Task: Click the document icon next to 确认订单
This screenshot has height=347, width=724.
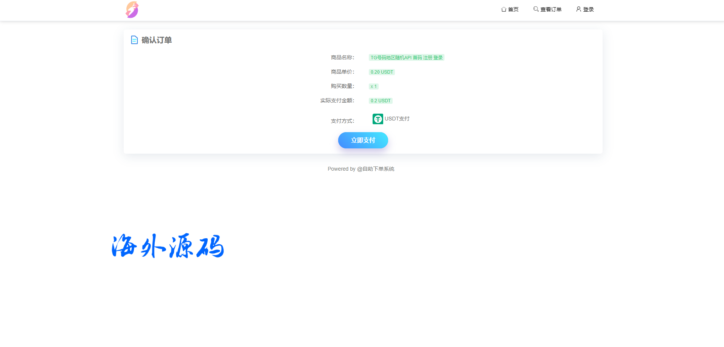Action: point(134,40)
